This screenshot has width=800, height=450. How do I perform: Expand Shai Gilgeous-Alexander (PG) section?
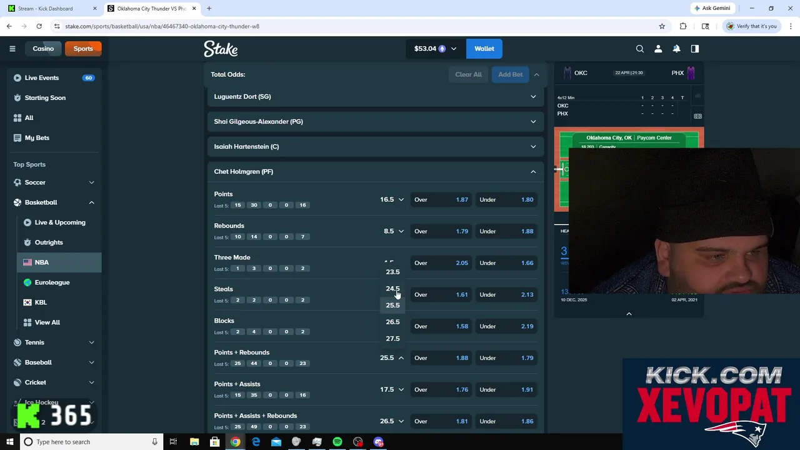pos(375,121)
